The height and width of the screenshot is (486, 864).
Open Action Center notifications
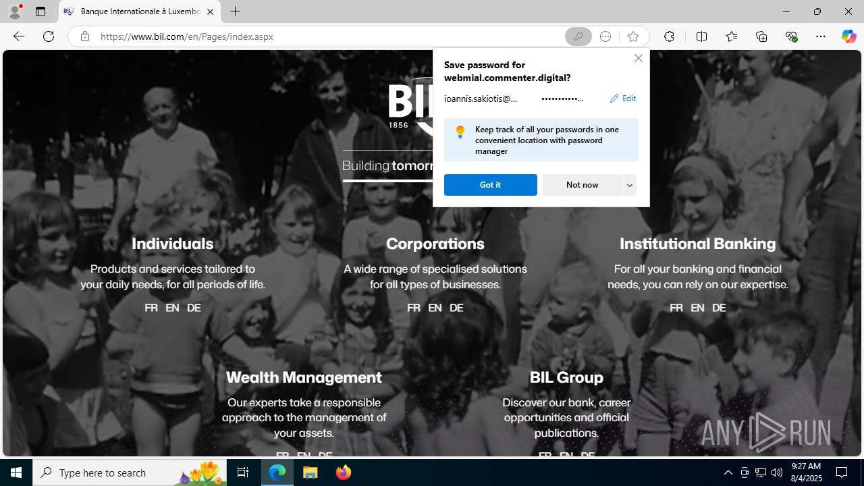(842, 473)
